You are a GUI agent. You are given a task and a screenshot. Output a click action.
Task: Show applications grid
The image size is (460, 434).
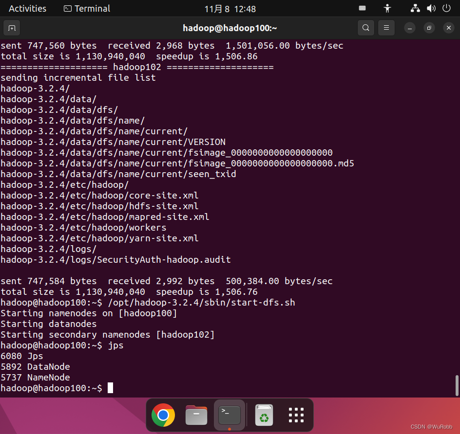pos(296,415)
